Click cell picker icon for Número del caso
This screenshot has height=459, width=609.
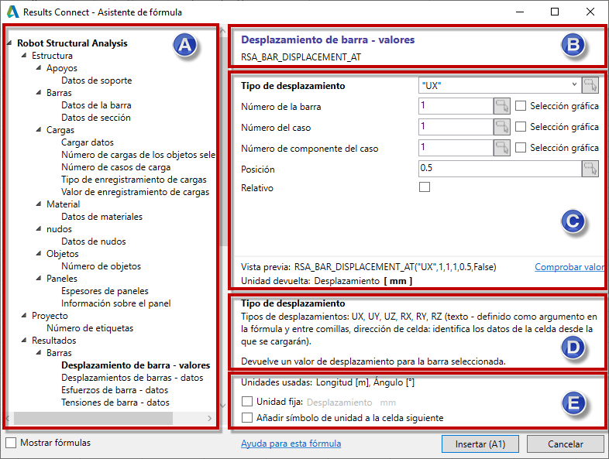pos(502,127)
